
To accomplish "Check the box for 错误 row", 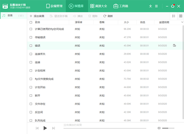I will coord(31,45).
